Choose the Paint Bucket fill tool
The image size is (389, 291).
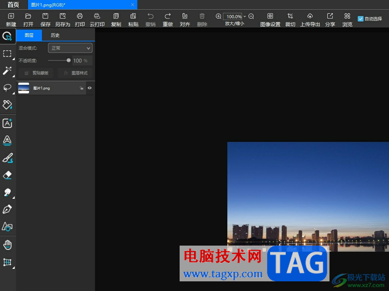[x=8, y=105]
